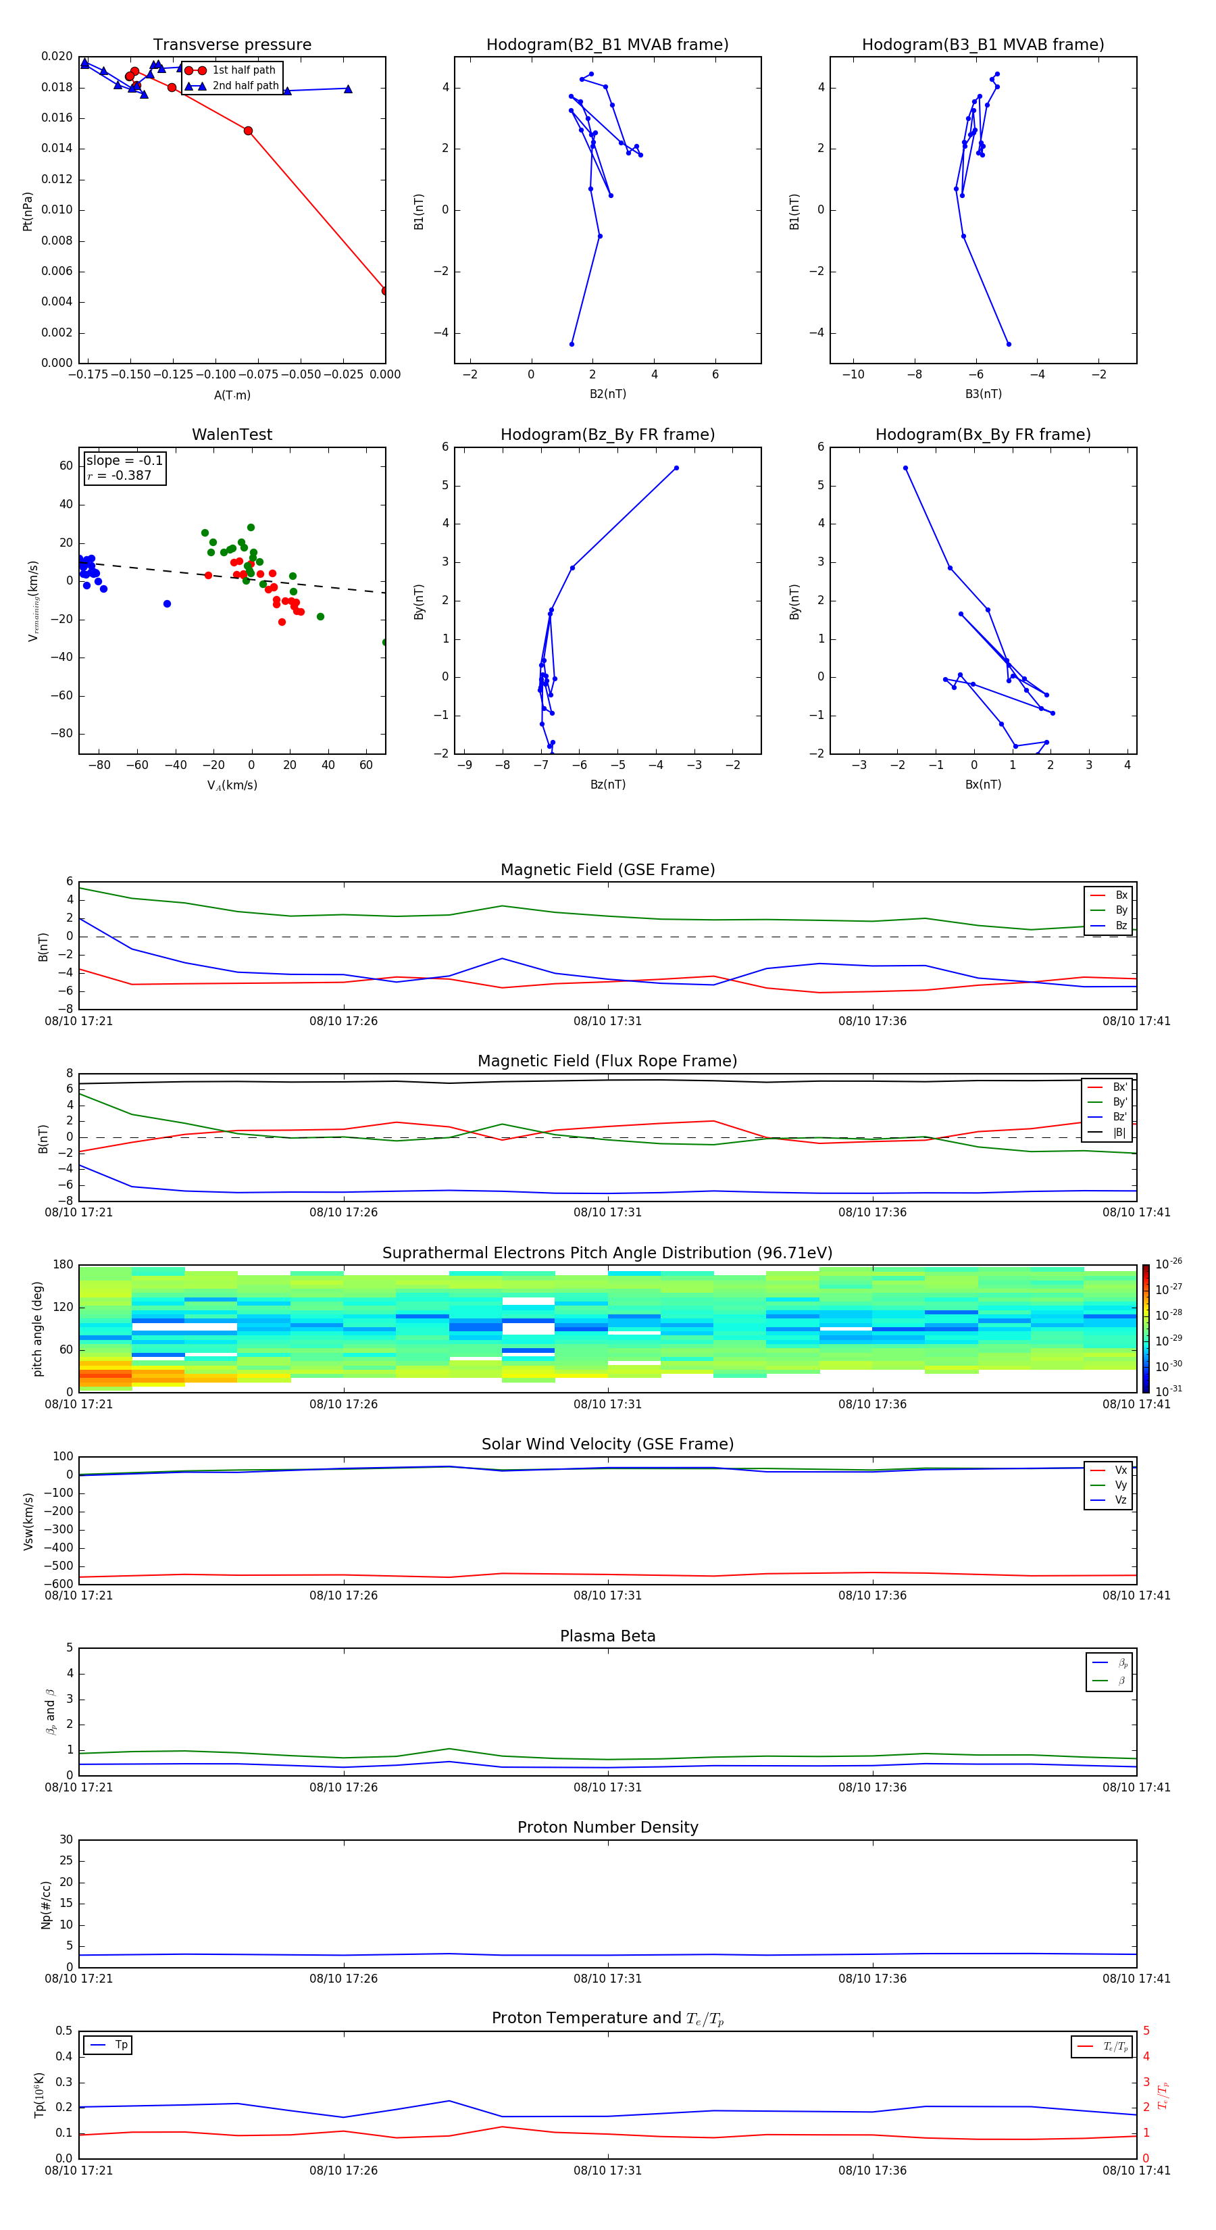Click the 'Proton Number Density' plot title
Viewport: 1216px width, 2230px height.
607,1827
